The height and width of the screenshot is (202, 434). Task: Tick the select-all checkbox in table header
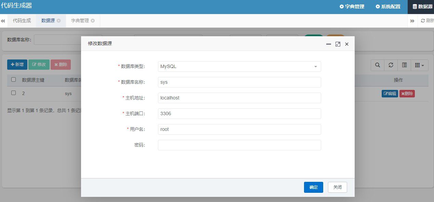14,79
